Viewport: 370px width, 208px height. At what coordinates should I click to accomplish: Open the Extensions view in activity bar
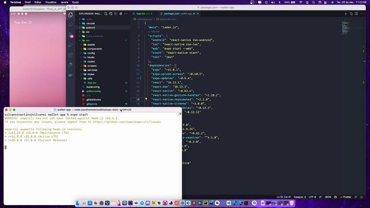tap(71, 55)
